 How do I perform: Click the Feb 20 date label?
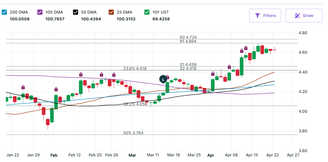(95, 155)
